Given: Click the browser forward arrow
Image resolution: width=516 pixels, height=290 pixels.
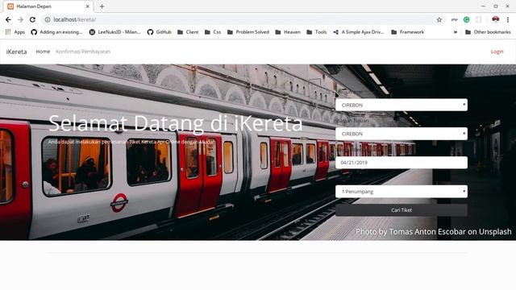Looking at the screenshot, I should 20,19.
